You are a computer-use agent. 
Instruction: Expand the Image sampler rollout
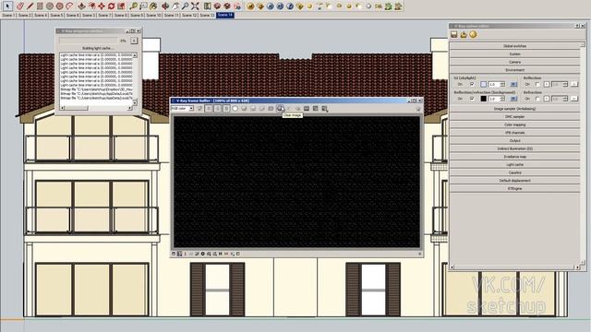pos(515,109)
